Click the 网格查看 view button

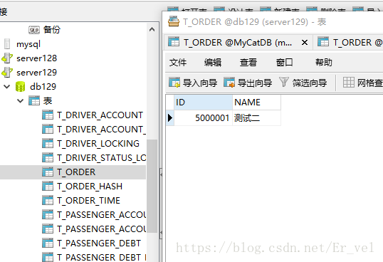[x=362, y=83]
